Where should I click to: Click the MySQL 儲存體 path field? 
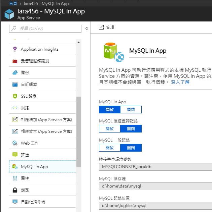click(155, 186)
